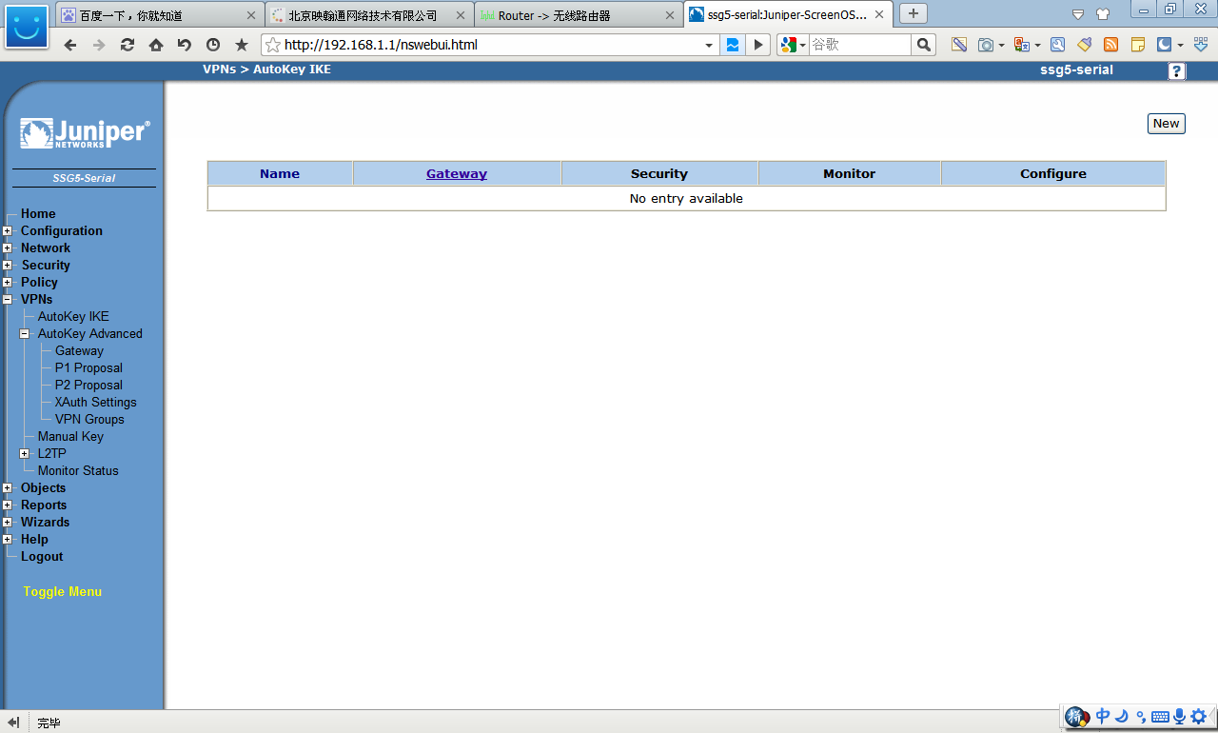Sort by the Gateway column link
The width and height of the screenshot is (1218, 733).
coord(457,173)
